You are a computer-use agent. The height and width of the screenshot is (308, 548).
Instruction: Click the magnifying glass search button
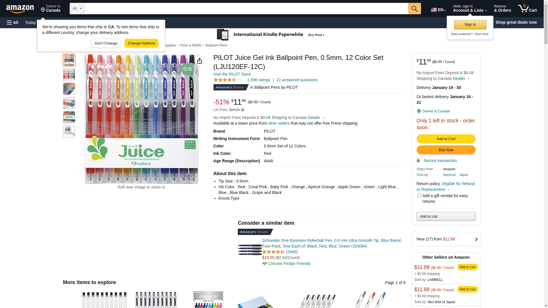(414, 9)
